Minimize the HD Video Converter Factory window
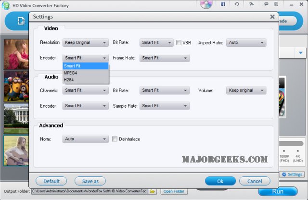Screen dimensions: 308x200 [292, 4]
